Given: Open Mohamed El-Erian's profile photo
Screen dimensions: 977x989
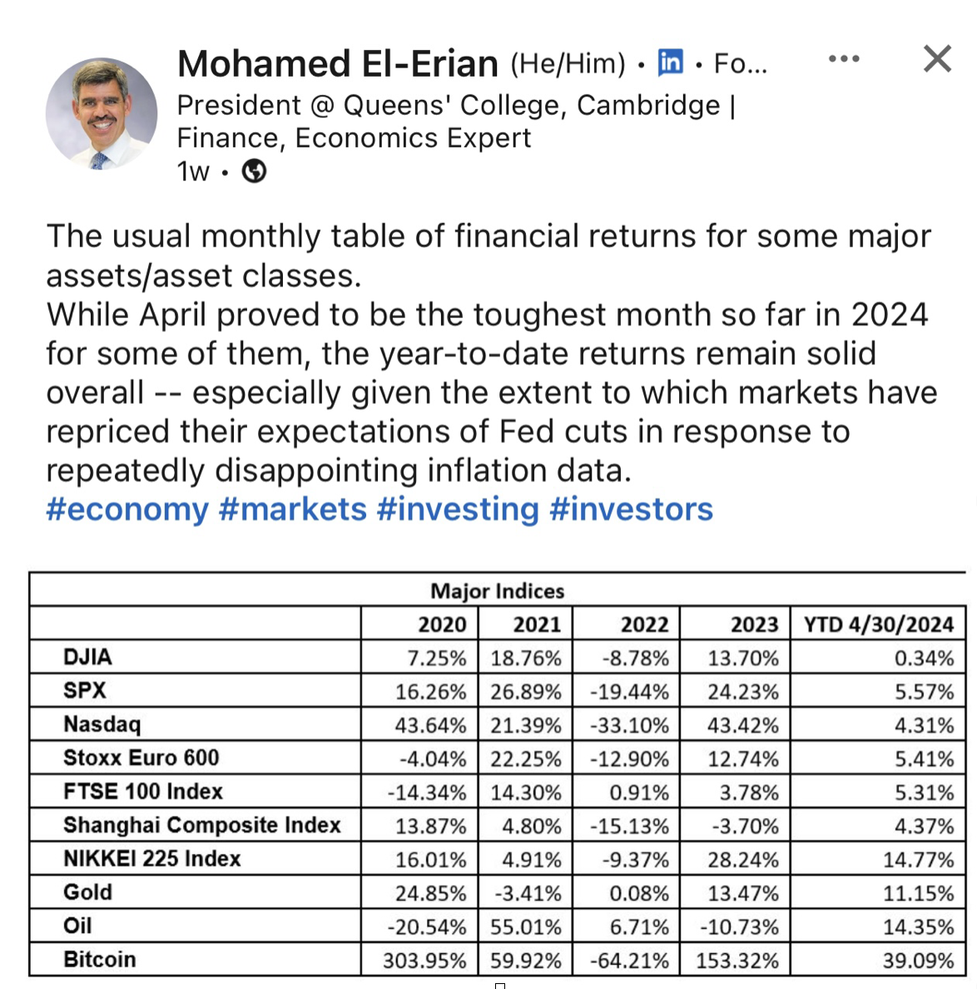Looking at the screenshot, I should pos(102,114).
